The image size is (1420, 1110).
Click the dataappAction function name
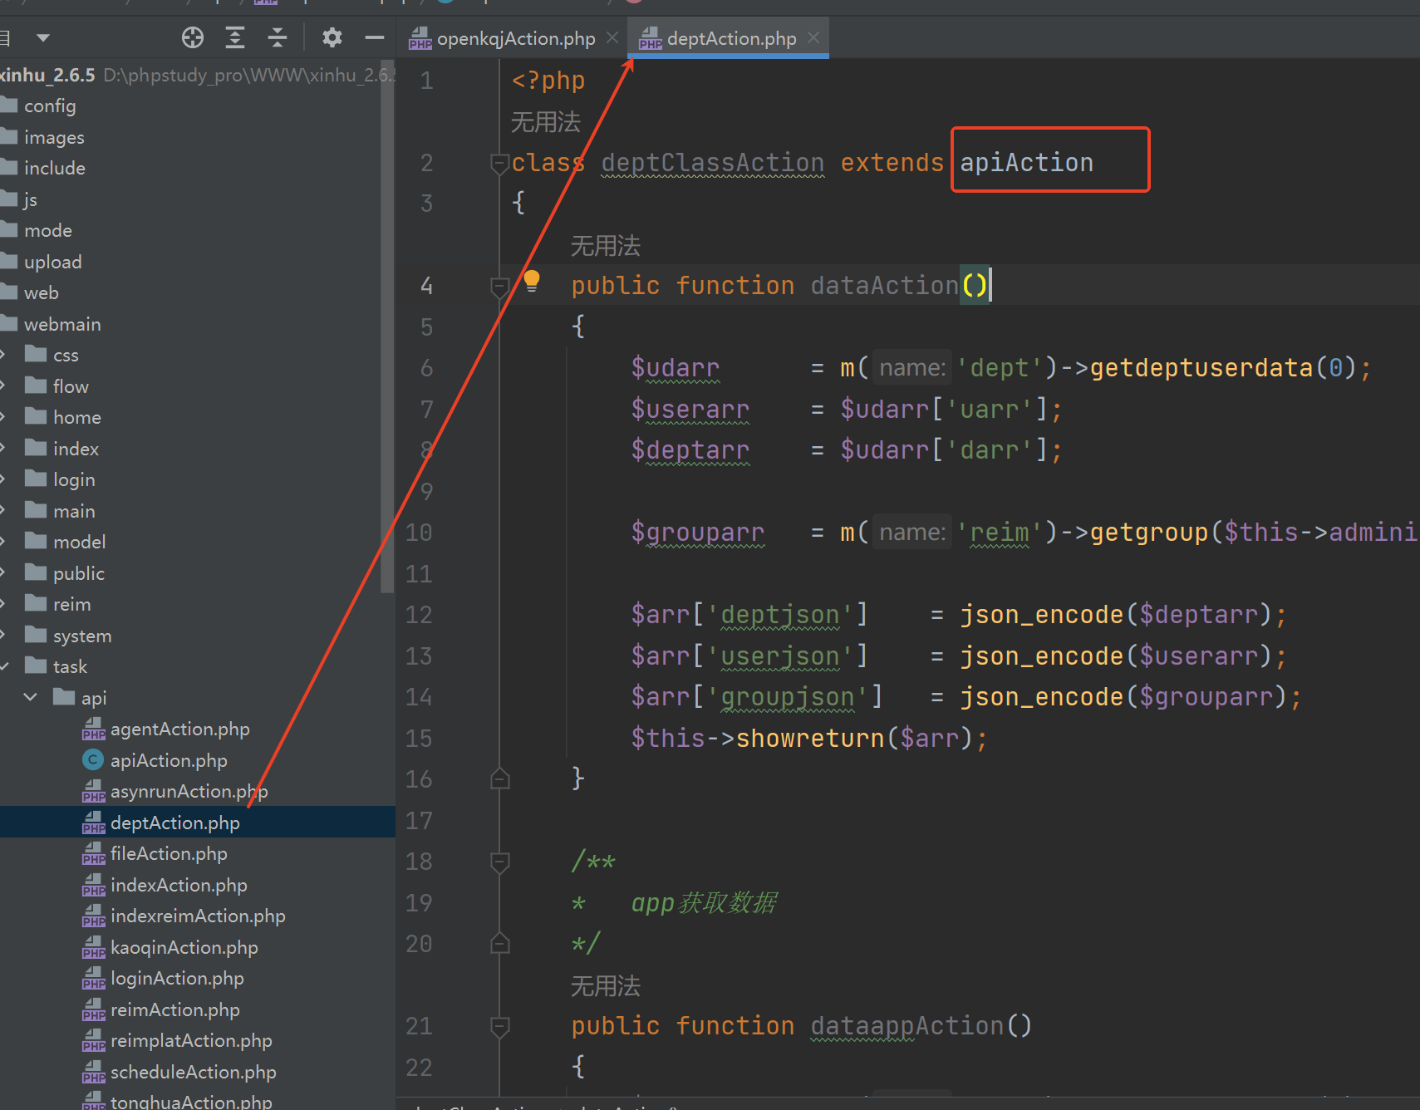[907, 1025]
